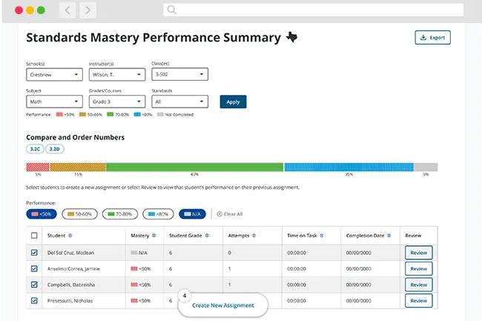Check the select-all students checkbox

pos(34,236)
